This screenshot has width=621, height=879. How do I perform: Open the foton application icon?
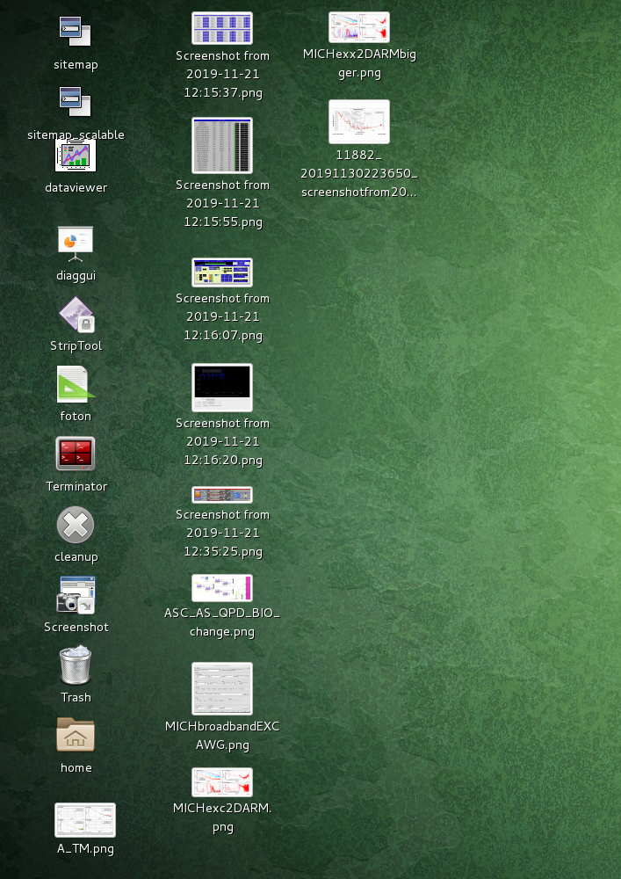[76, 384]
